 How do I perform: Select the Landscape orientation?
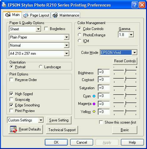point(40,67)
